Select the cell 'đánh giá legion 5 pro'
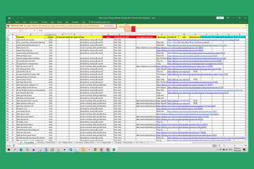The image size is (254, 169). tap(30, 55)
